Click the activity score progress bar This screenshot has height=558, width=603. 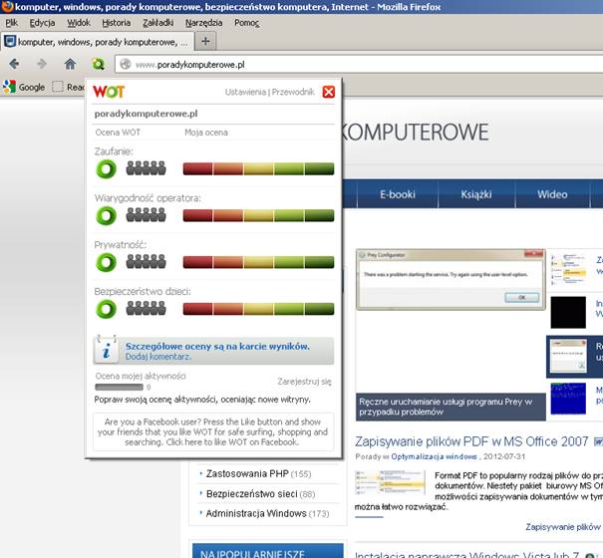[x=119, y=387]
